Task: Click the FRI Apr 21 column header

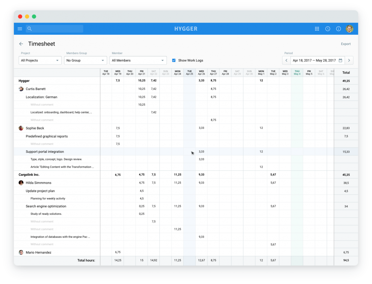Action: pos(142,73)
